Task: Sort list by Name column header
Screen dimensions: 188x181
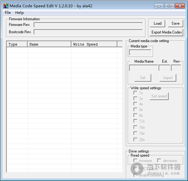Action: [49, 44]
